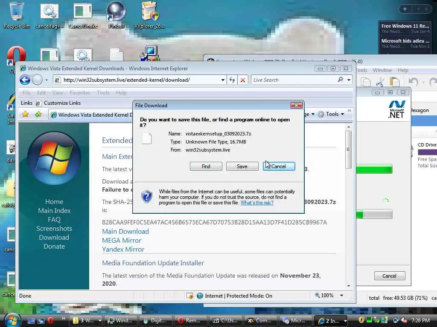Screen dimensions: 437x327
Task: Click the Live Search input box
Action: 294,80
